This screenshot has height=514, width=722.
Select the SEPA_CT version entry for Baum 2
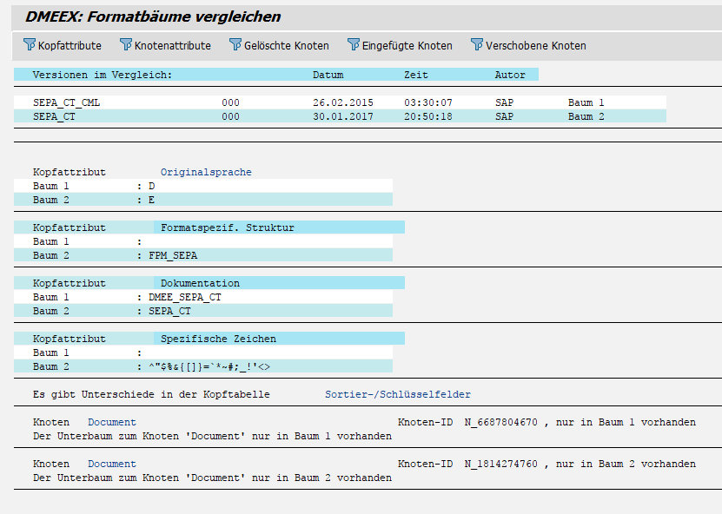(54, 116)
